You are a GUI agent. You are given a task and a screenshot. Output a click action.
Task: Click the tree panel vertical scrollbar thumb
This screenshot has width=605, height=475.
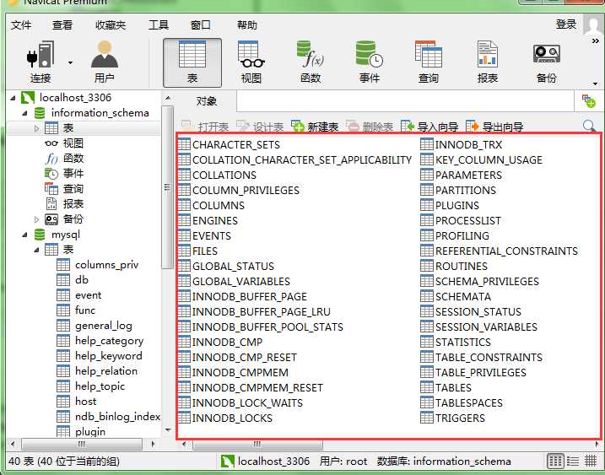(167, 187)
